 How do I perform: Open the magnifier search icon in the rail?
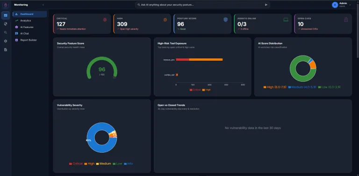click(x=6, y=33)
